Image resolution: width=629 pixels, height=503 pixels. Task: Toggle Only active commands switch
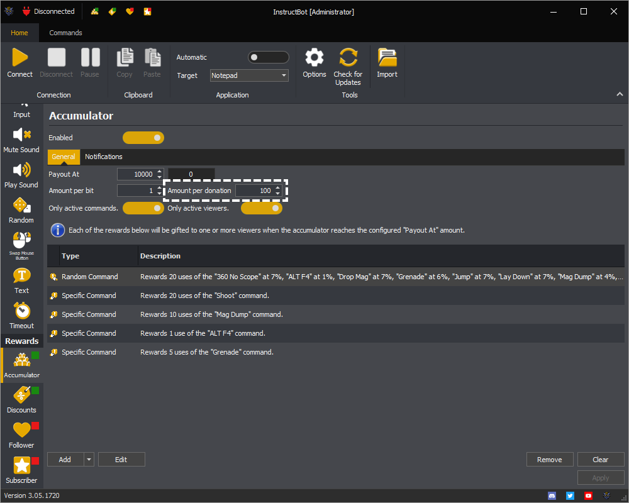pos(143,208)
